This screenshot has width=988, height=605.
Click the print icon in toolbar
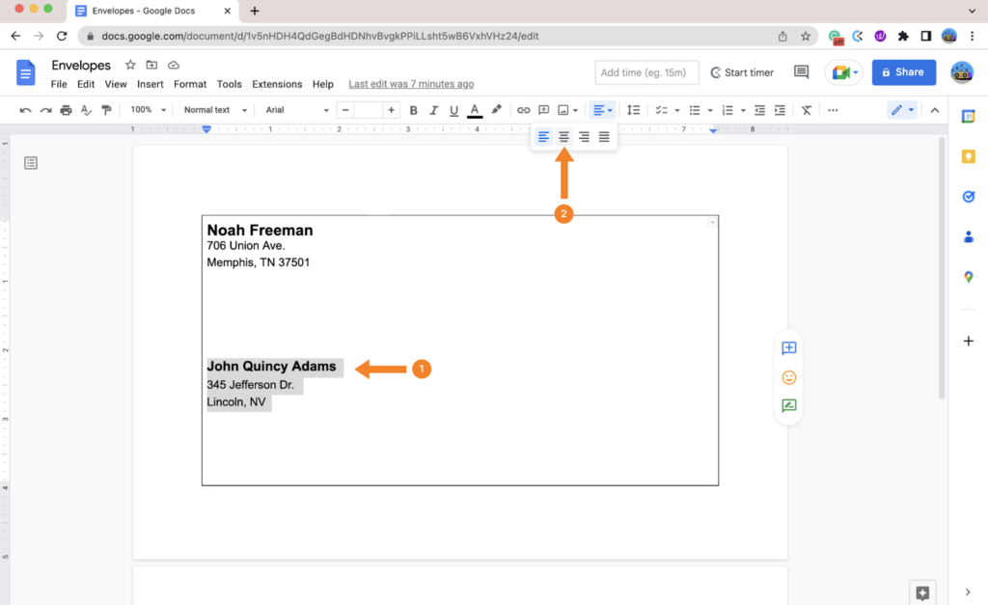tap(66, 110)
